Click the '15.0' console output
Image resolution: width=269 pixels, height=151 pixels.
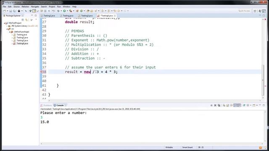(x=45, y=122)
